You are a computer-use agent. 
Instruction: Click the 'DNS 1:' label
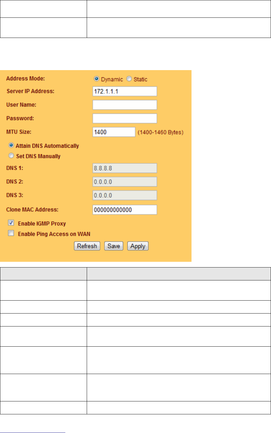coord(15,168)
